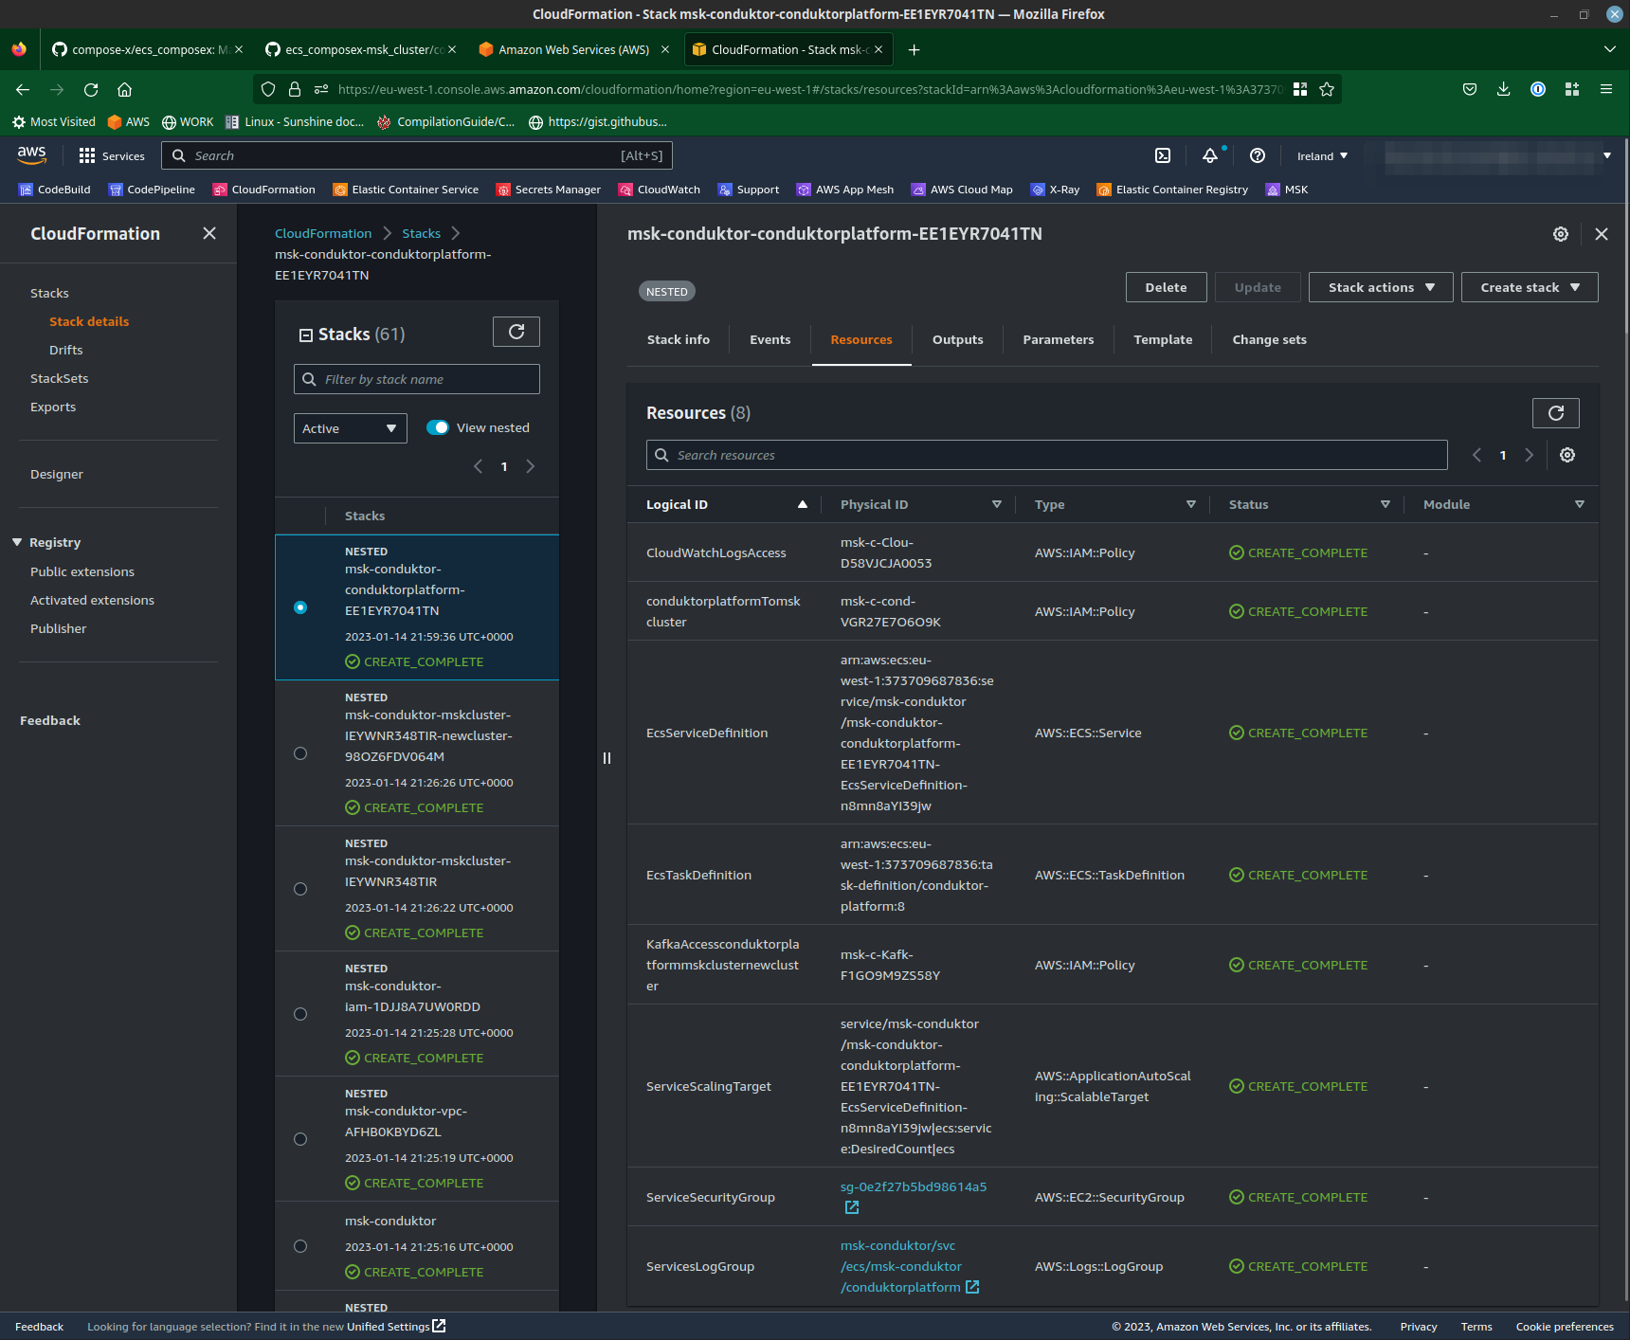Select msk-conduktor-iam-1DJJ8A7UW0RDD stack radio
Viewport: 1630px width, 1340px height.
[300, 1014]
